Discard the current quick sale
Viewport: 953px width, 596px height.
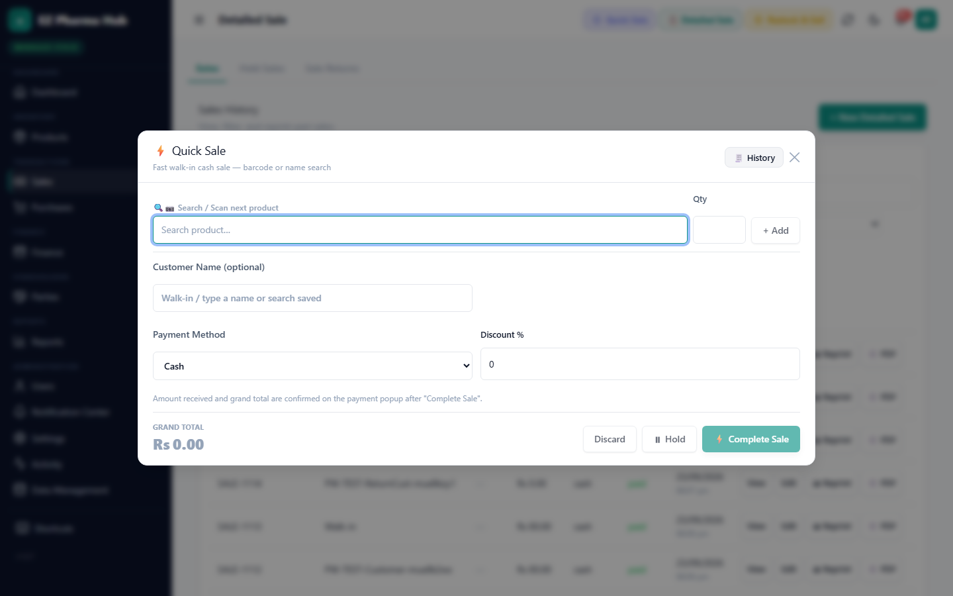pyautogui.click(x=610, y=439)
